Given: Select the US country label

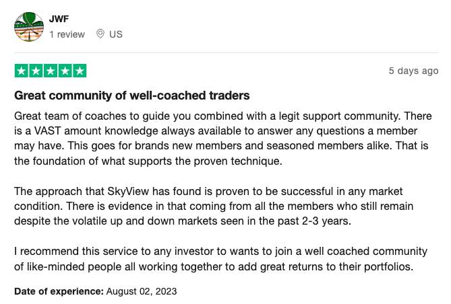Looking at the screenshot, I should [116, 34].
